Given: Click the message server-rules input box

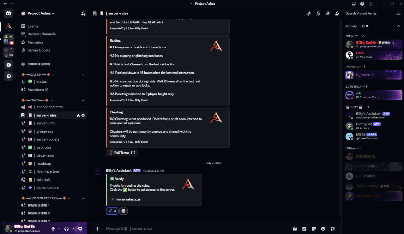Looking at the screenshot, I should tap(196, 229).
